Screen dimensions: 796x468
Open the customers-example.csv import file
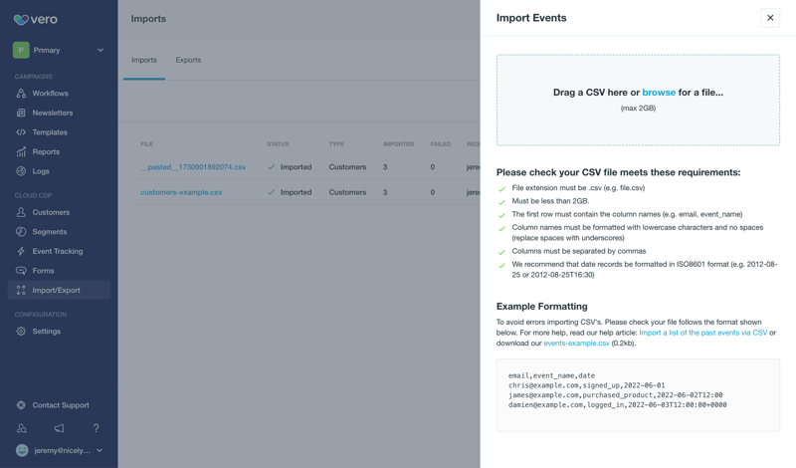181,192
